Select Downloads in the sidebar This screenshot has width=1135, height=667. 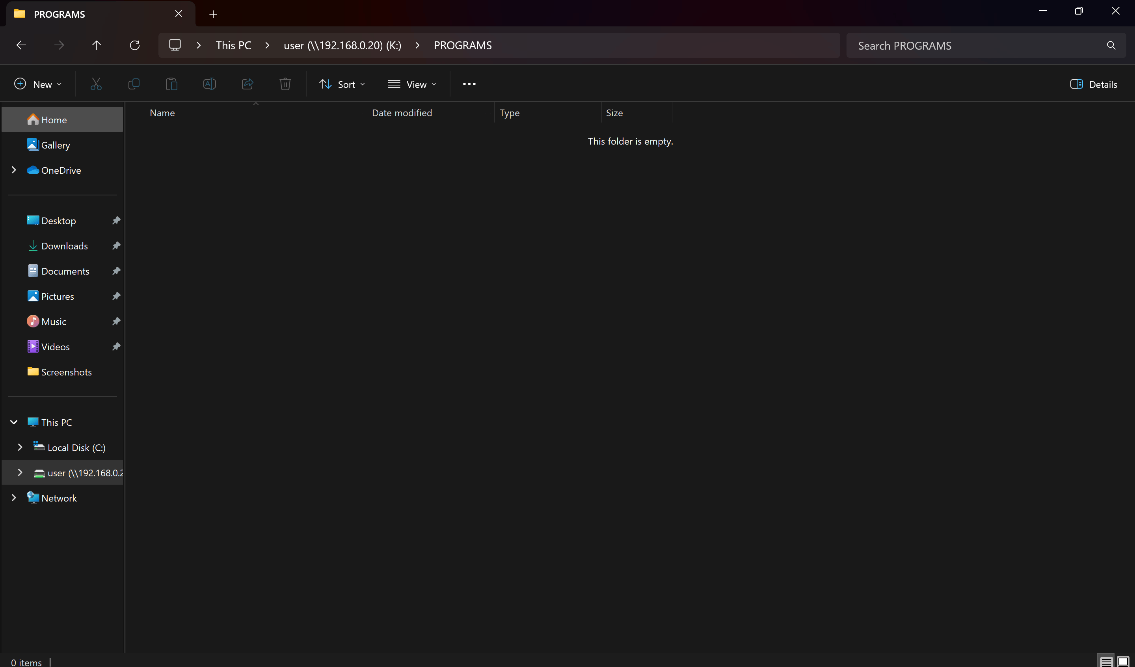pyautogui.click(x=64, y=246)
